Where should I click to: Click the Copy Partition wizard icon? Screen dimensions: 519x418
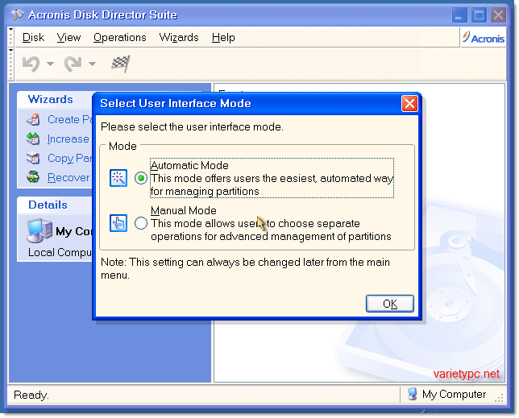pyautogui.click(x=33, y=158)
